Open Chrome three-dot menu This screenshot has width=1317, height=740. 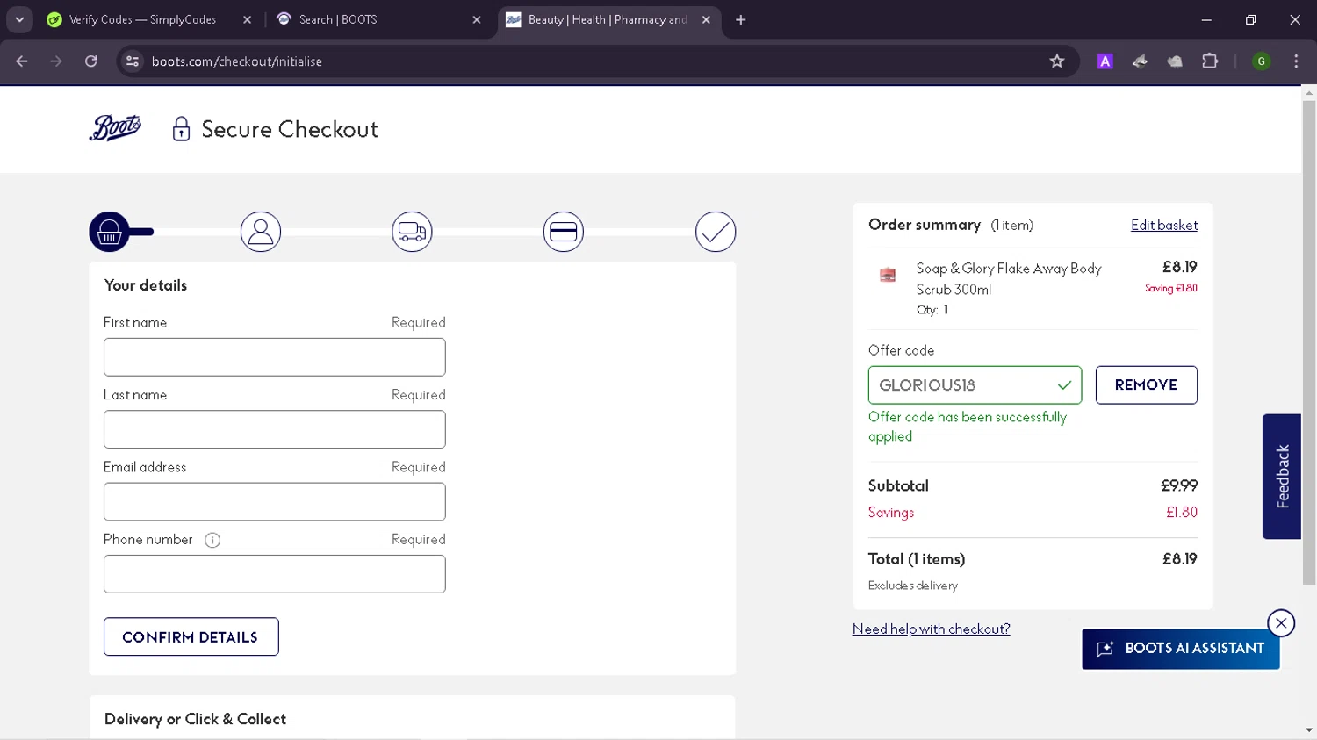tap(1296, 61)
